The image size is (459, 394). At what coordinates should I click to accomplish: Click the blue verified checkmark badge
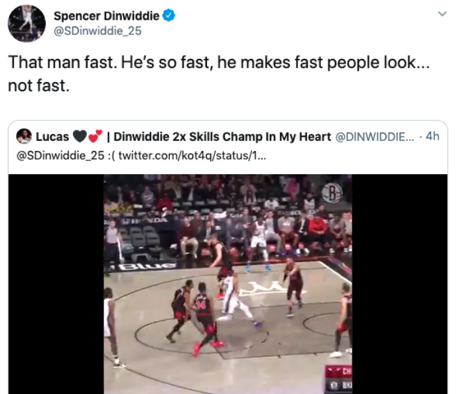168,15
